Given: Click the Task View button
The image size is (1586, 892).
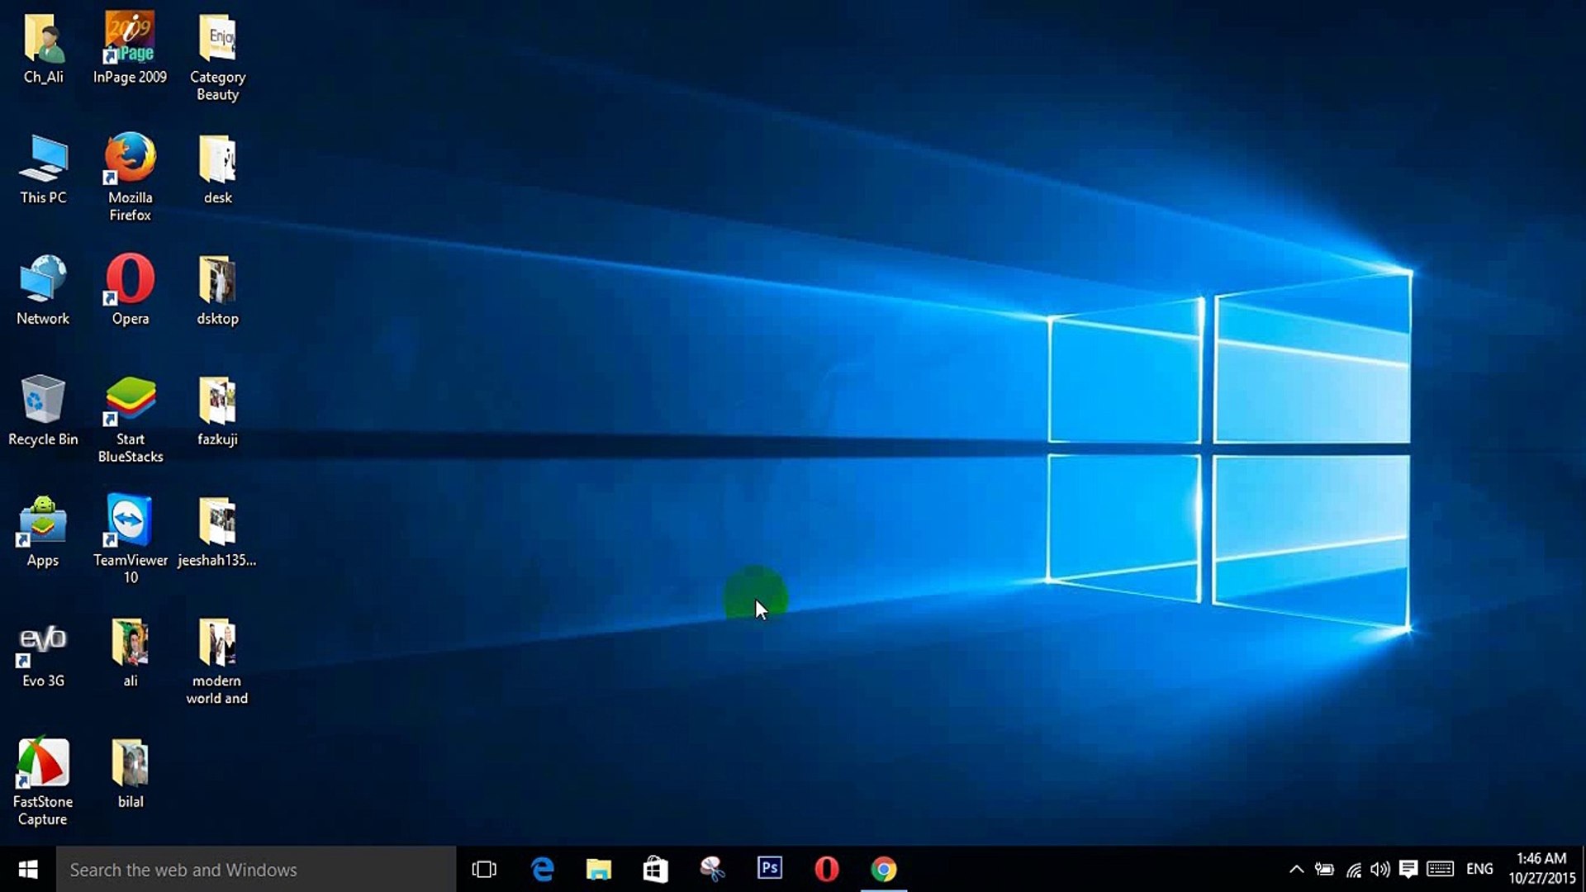Looking at the screenshot, I should coord(484,869).
